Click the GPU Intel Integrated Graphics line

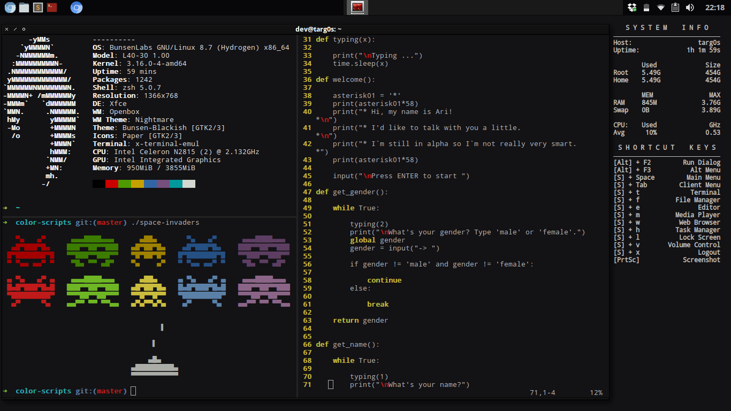tap(157, 160)
